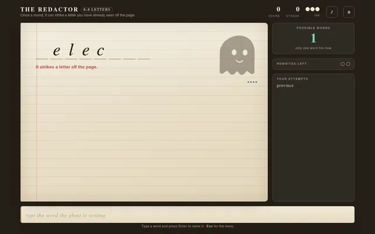Click the streak value
Viewport: 375px width, 234px height.
pos(298,9)
